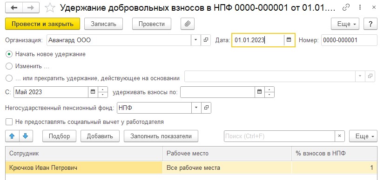Open calendar for удерживать взносы по field

(x=260, y=92)
